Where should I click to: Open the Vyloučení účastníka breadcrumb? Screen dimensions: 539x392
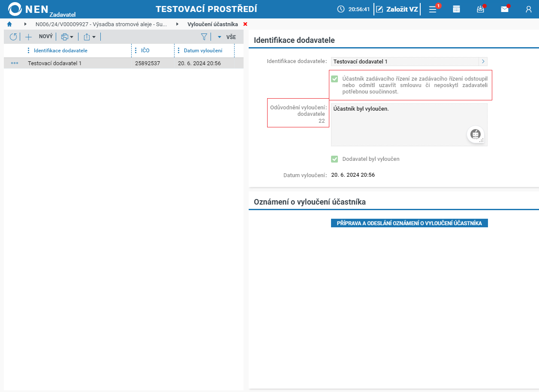coord(213,24)
